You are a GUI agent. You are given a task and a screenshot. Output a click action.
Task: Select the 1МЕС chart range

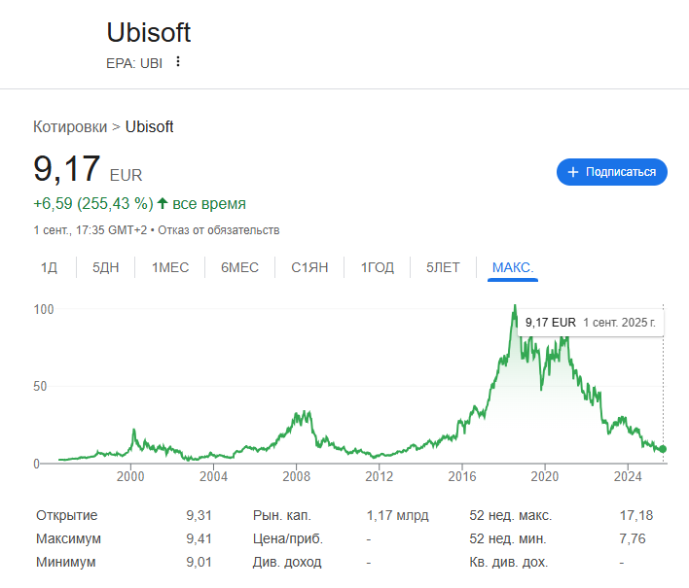pos(170,267)
